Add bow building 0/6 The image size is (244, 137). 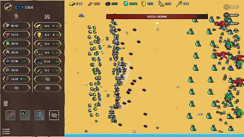pyautogui.click(x=48, y=53)
